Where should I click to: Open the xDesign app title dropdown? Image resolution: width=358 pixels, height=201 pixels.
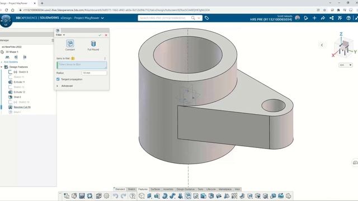point(102,18)
